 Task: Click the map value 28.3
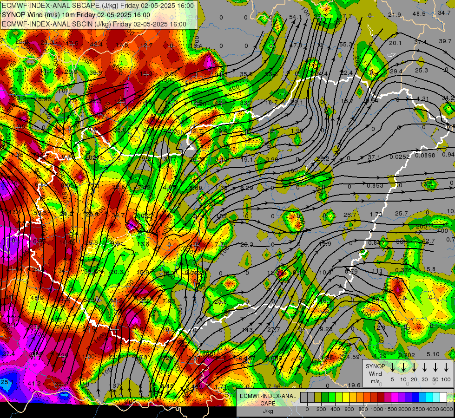47,43
